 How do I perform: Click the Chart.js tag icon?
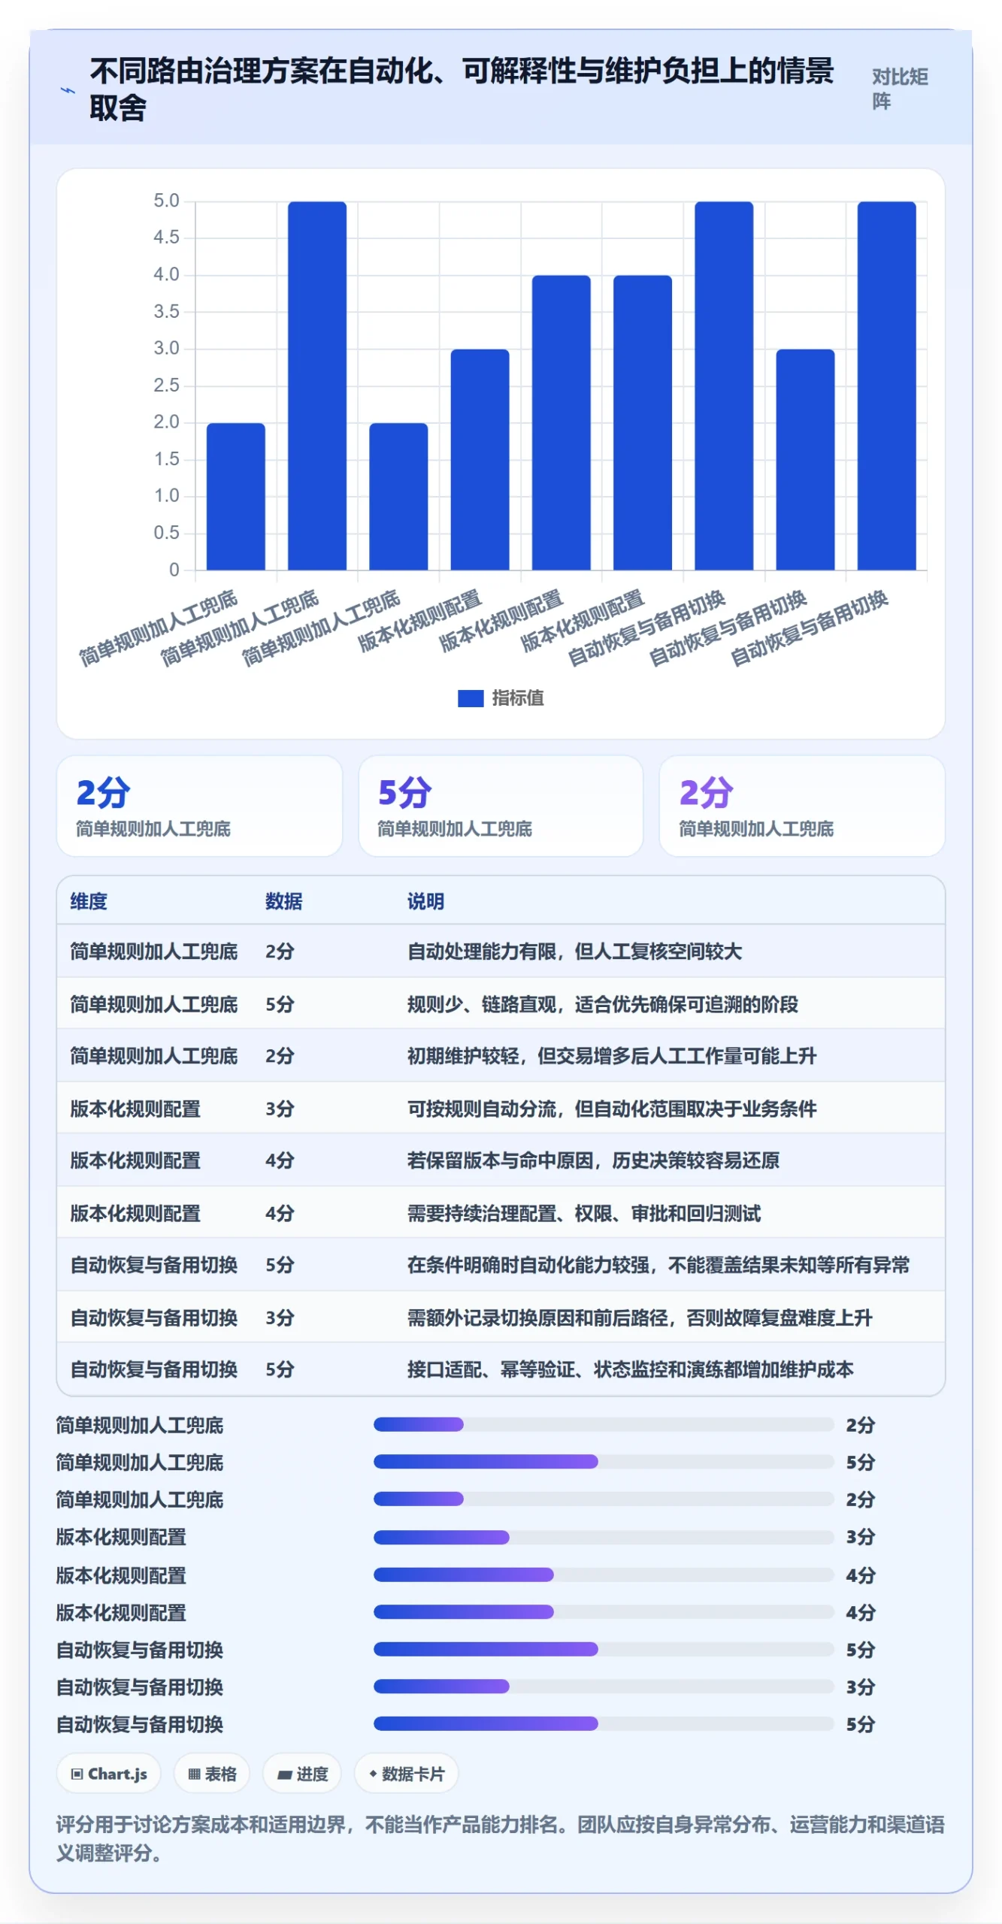(77, 1774)
